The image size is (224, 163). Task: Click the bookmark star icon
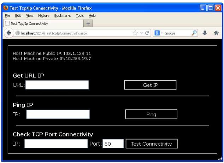point(135,33)
